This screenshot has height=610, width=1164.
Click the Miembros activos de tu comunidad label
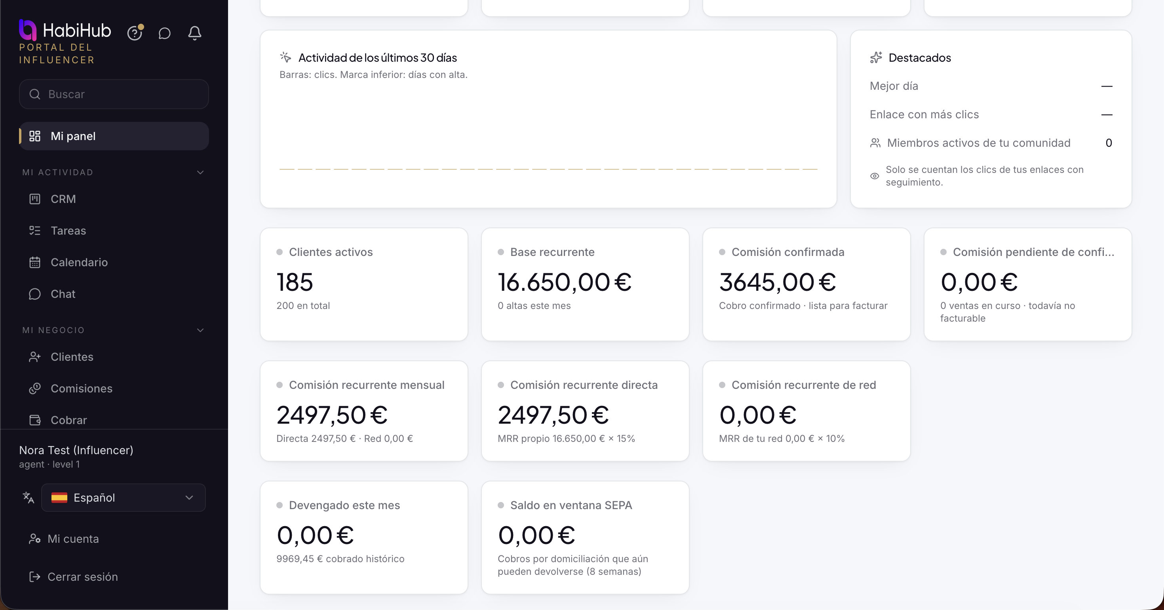(979, 143)
